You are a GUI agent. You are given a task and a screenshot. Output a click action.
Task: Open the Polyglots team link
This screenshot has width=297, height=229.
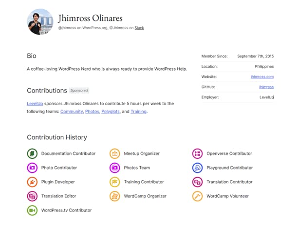click(110, 111)
